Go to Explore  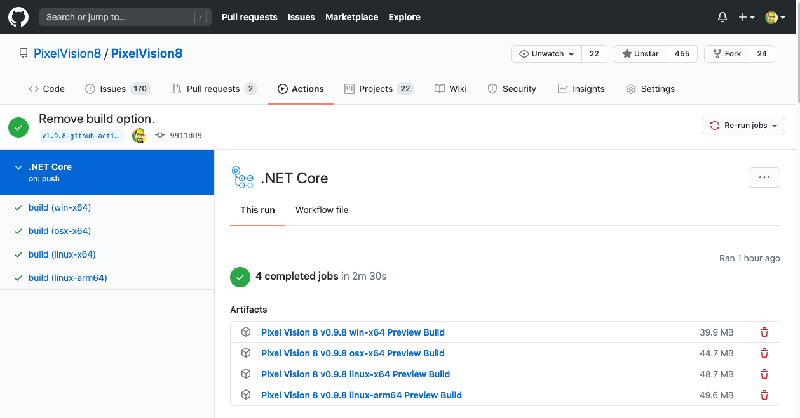pos(405,17)
